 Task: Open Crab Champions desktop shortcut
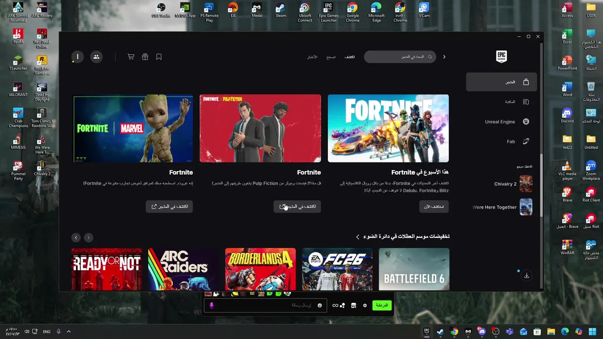click(x=18, y=119)
